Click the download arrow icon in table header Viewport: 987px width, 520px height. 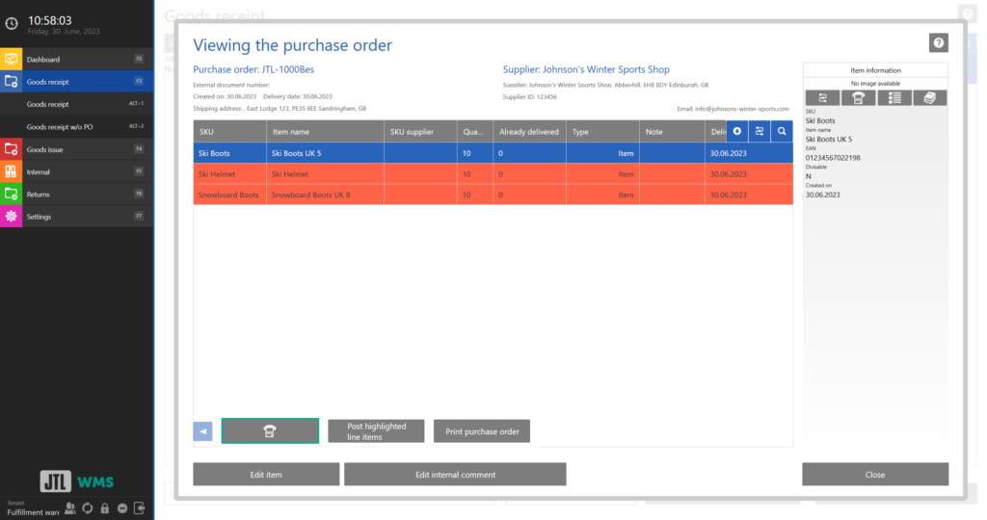[x=737, y=132]
